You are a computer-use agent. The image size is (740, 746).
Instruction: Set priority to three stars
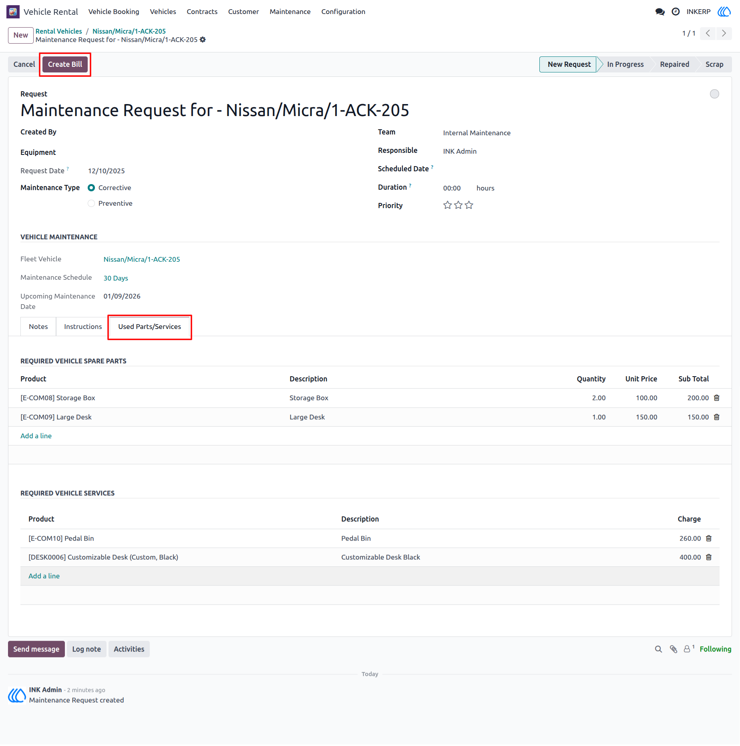click(469, 205)
